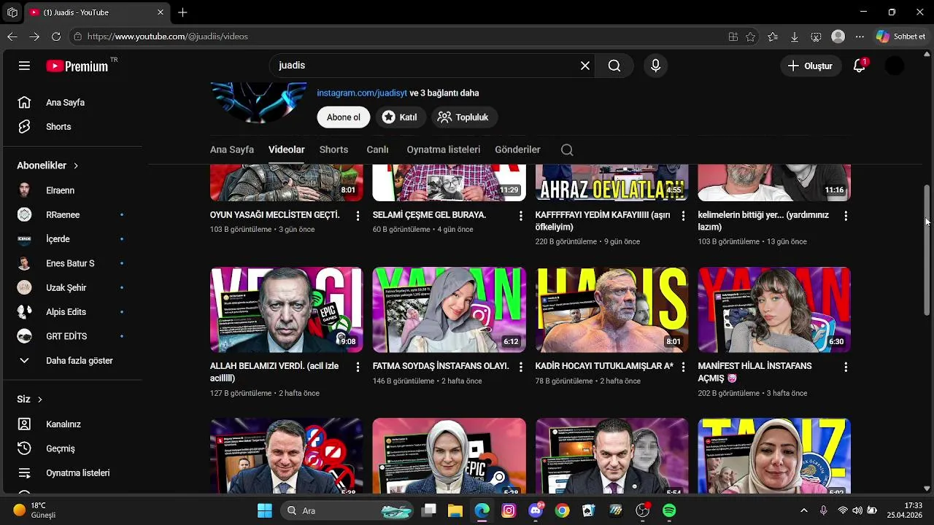Open options for ALLAH BELAMIZI VERDİ video

[358, 367]
